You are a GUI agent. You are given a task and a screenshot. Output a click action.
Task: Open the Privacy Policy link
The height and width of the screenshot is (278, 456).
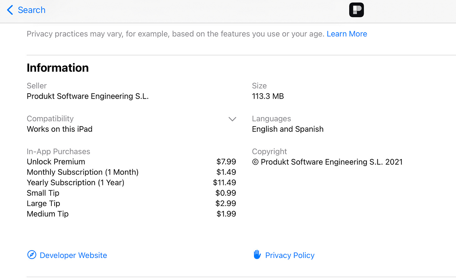click(290, 255)
